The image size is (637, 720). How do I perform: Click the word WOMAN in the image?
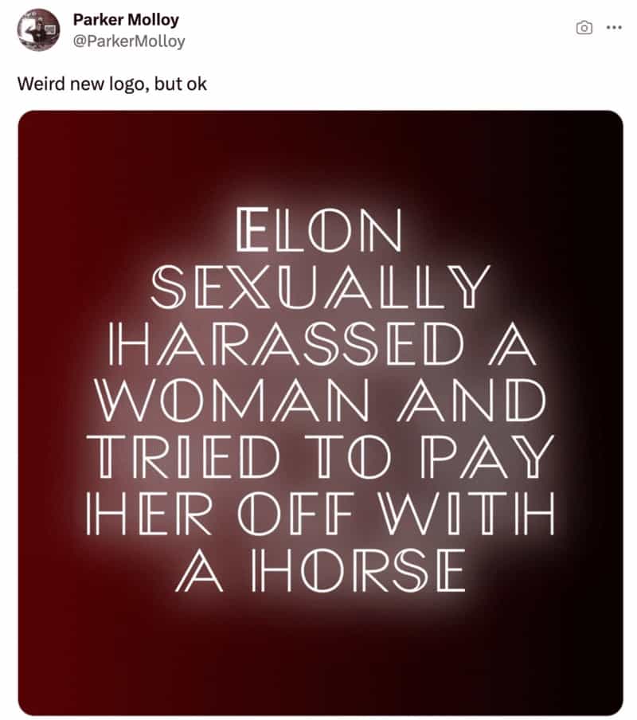(x=232, y=401)
